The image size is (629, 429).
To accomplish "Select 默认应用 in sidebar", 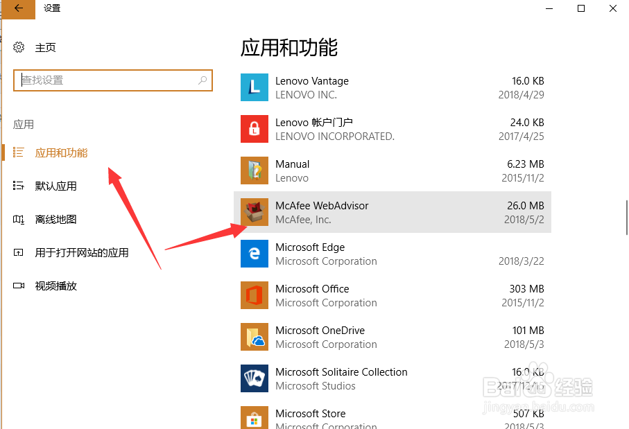I will click(x=55, y=186).
